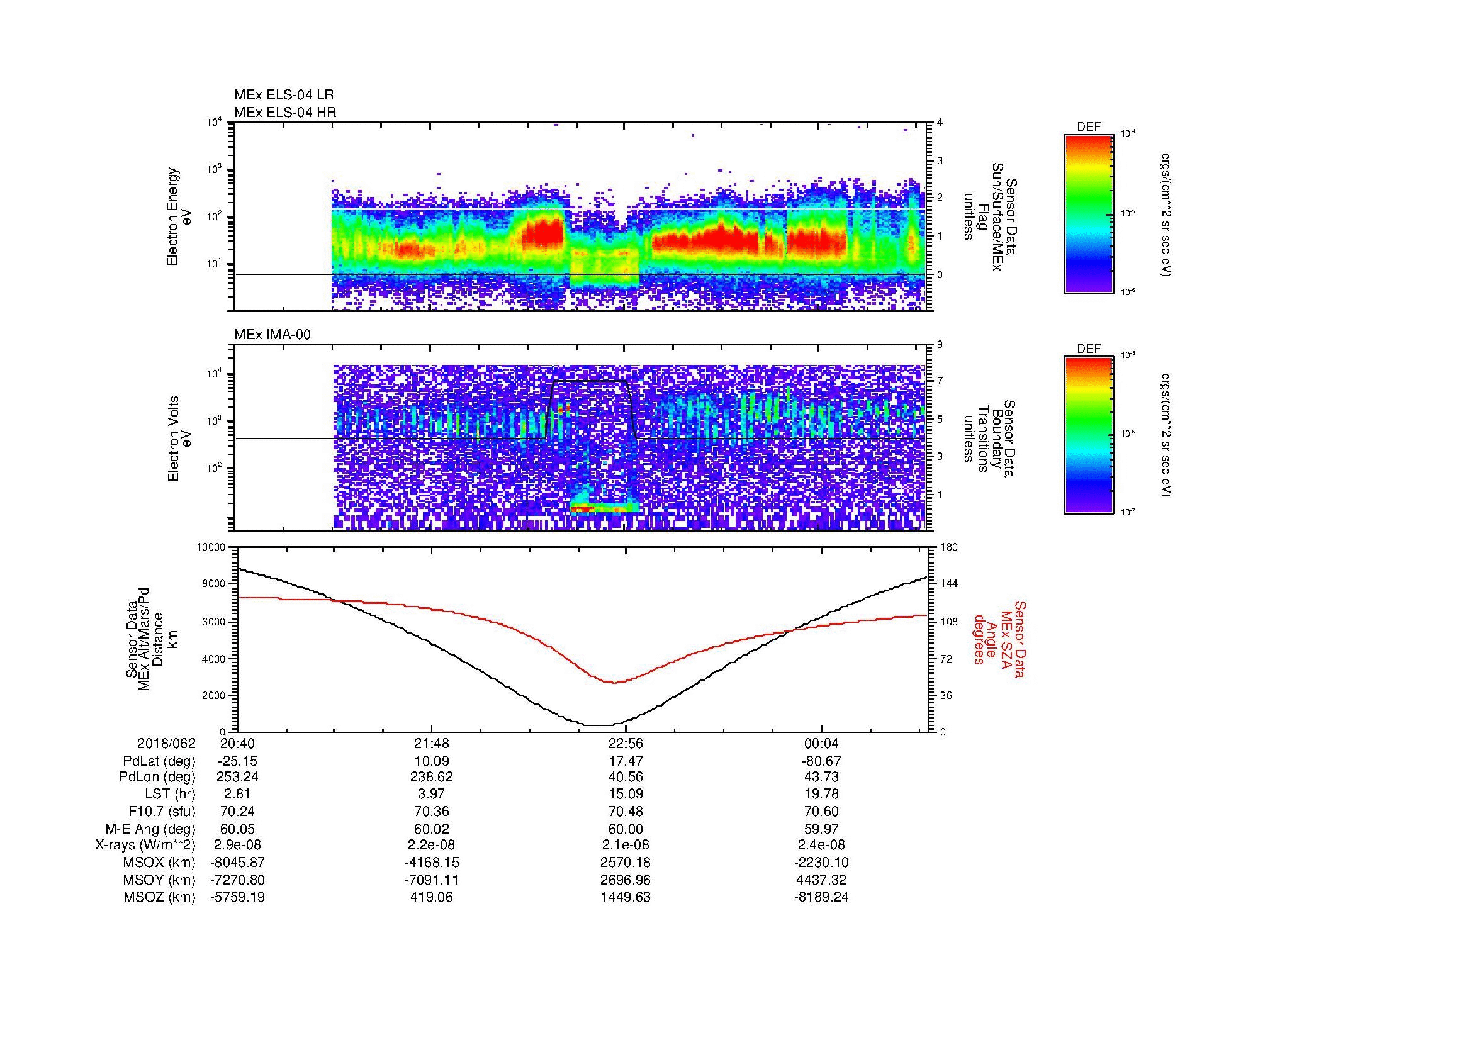Click the '2018/062' date label
Screen dimensions: 1472x1040
[166, 743]
